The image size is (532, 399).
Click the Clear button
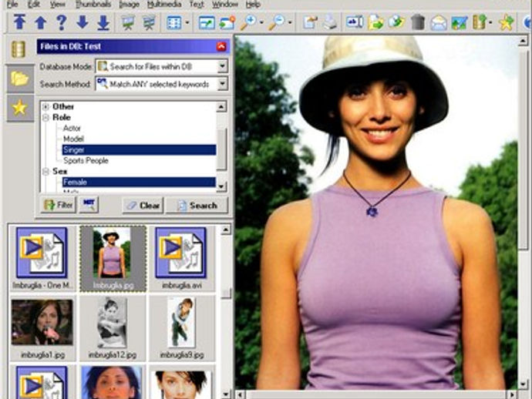click(143, 206)
